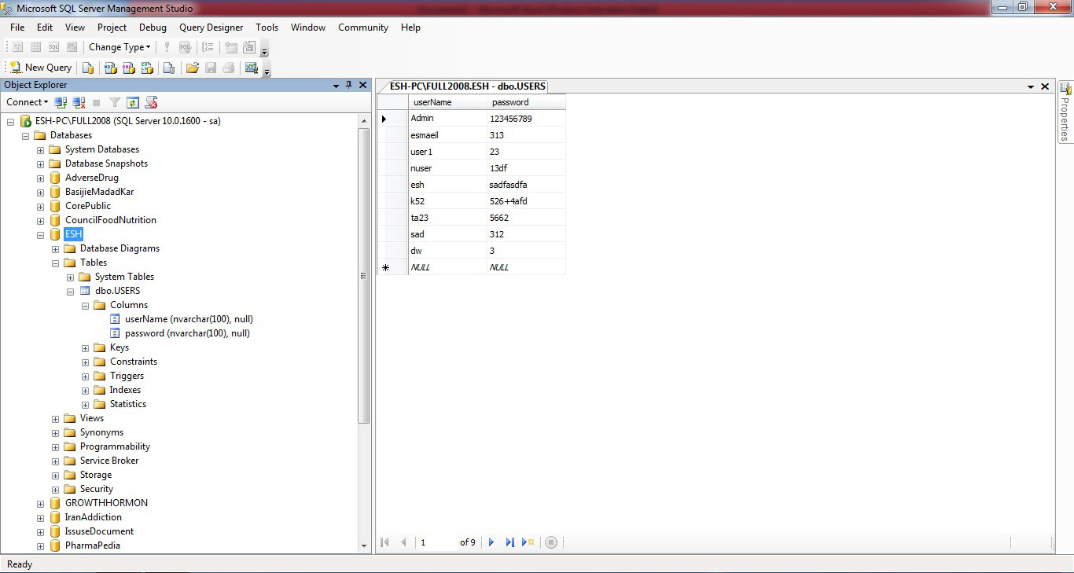Add Group By icon

click(208, 47)
